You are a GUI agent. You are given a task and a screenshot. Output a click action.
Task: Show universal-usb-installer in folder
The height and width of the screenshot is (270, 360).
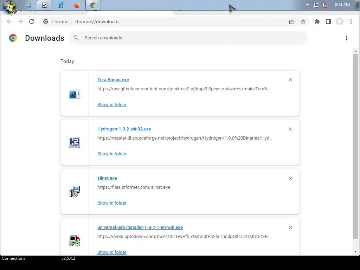click(x=112, y=252)
